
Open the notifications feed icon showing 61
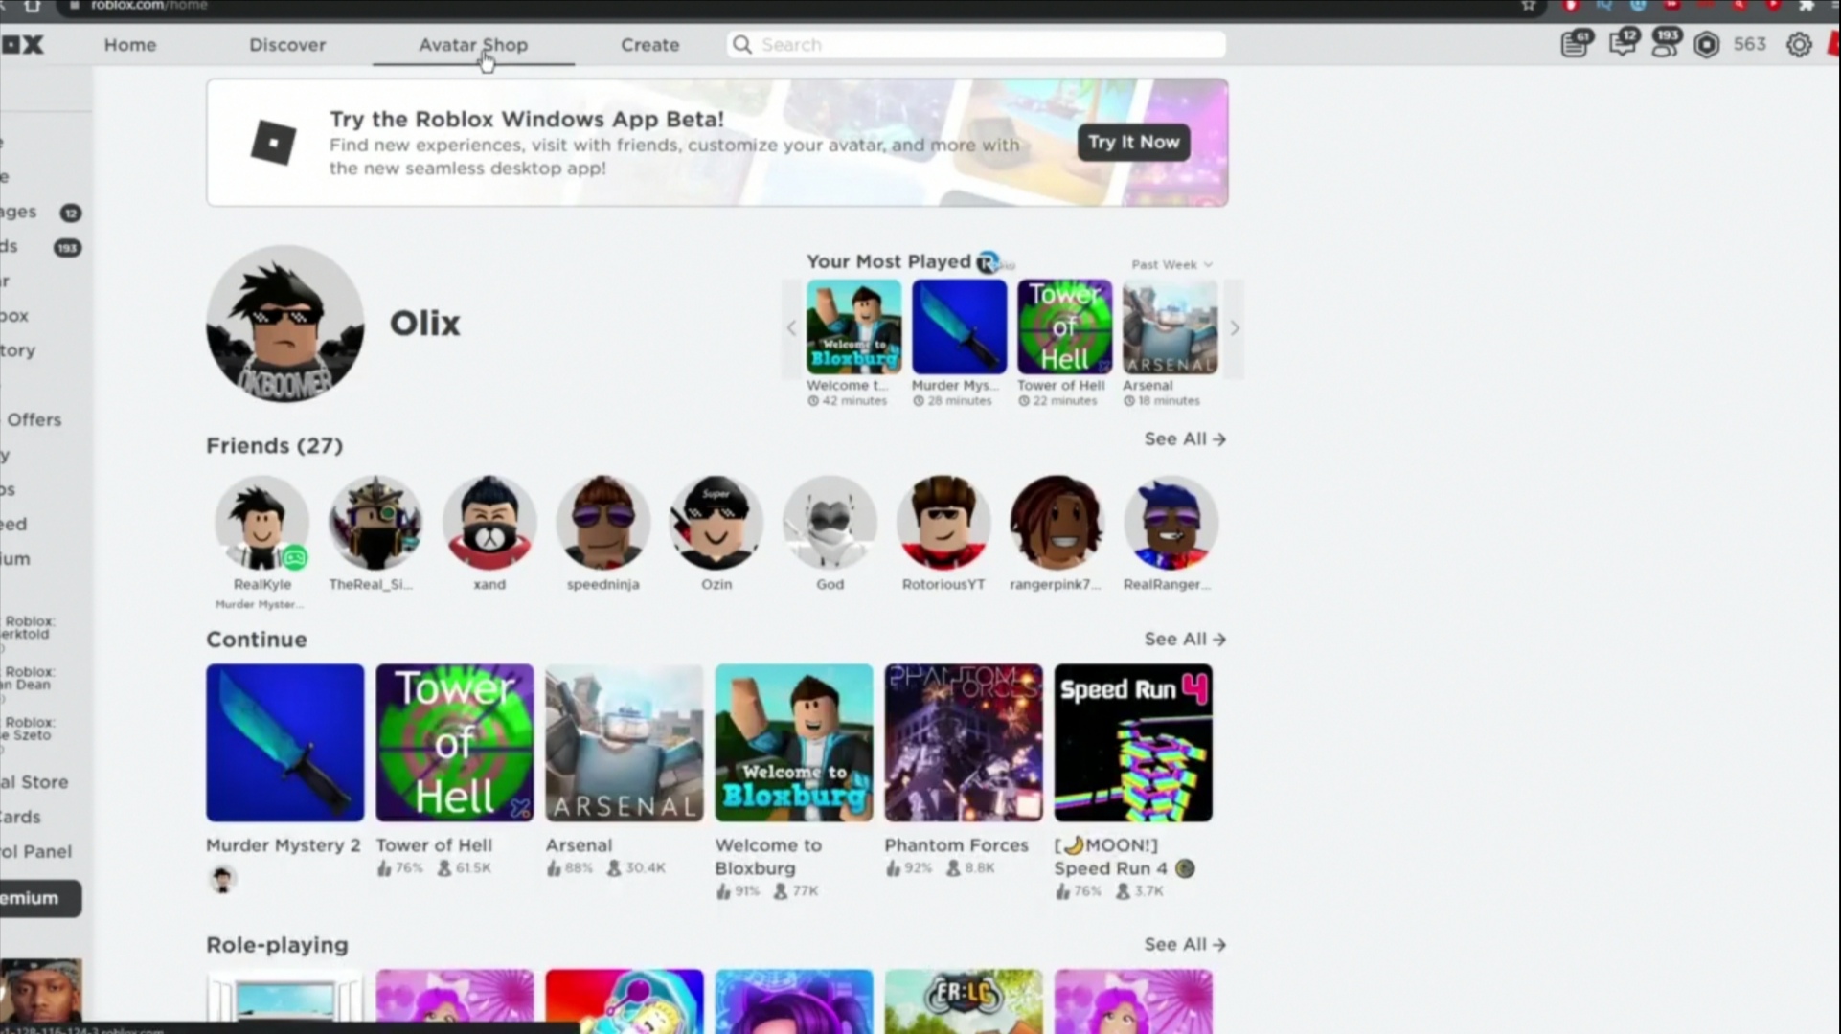(x=1575, y=44)
